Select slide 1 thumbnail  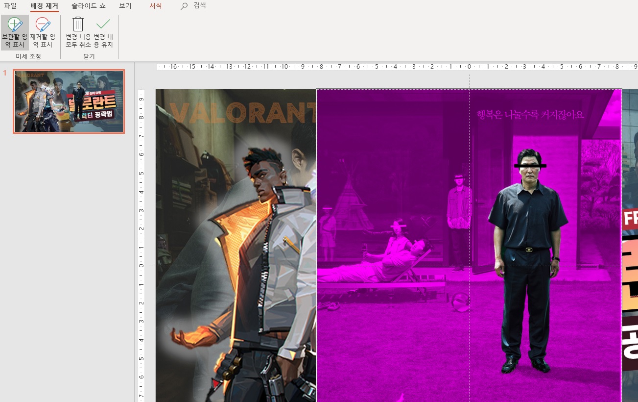(69, 101)
